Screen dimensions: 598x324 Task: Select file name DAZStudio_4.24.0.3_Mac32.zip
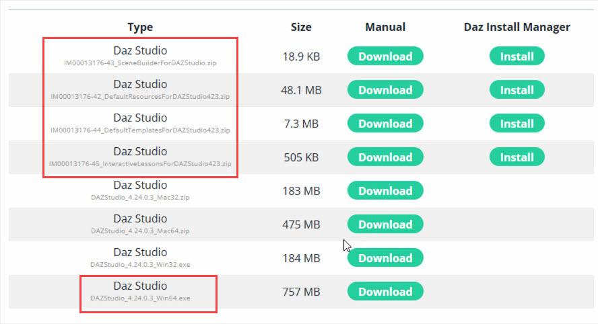coord(140,197)
